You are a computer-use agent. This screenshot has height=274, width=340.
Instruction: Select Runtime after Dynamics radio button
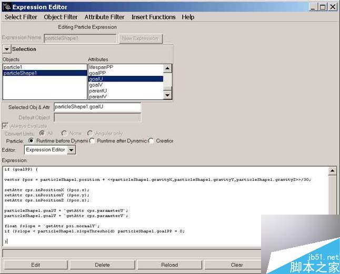point(92,140)
